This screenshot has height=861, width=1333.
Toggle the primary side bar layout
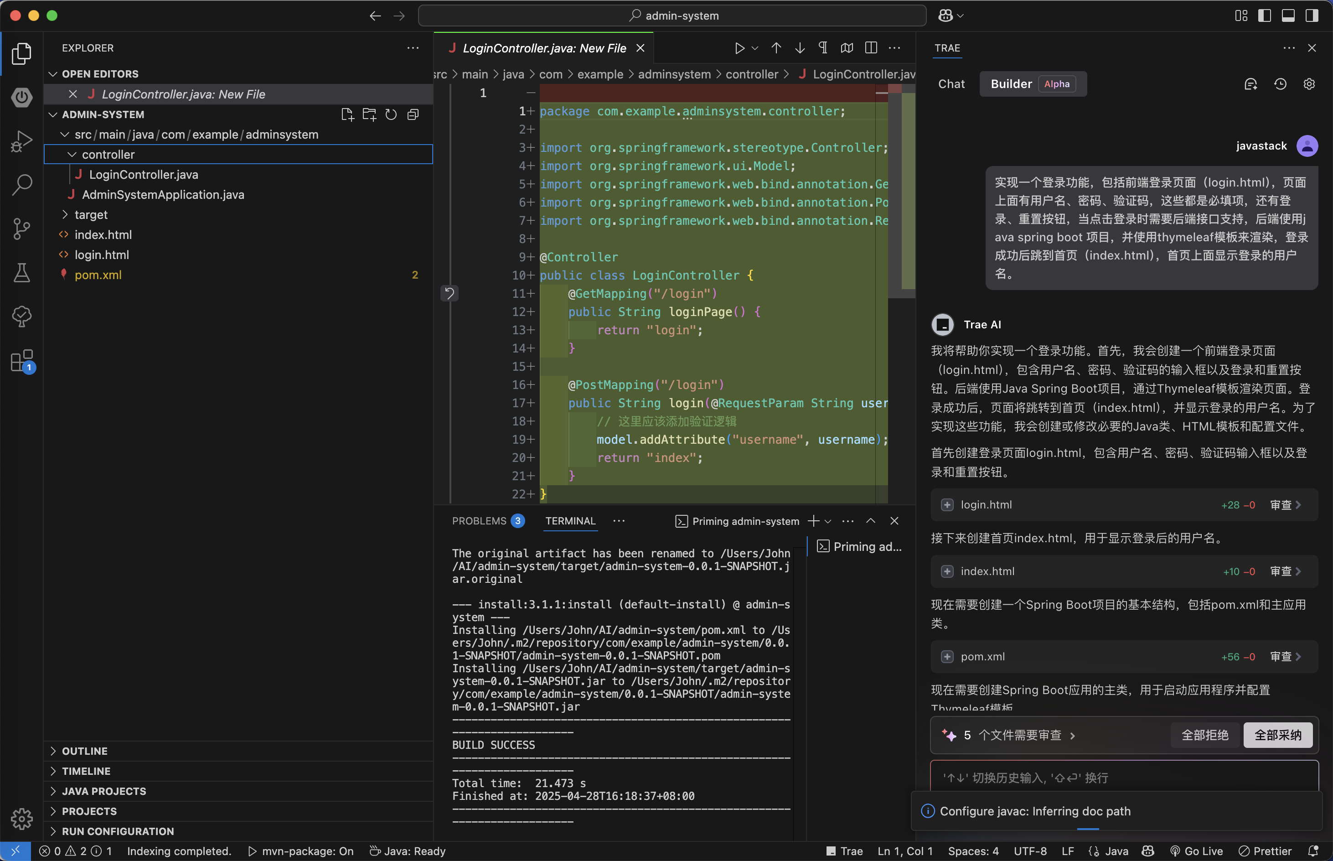point(1264,16)
